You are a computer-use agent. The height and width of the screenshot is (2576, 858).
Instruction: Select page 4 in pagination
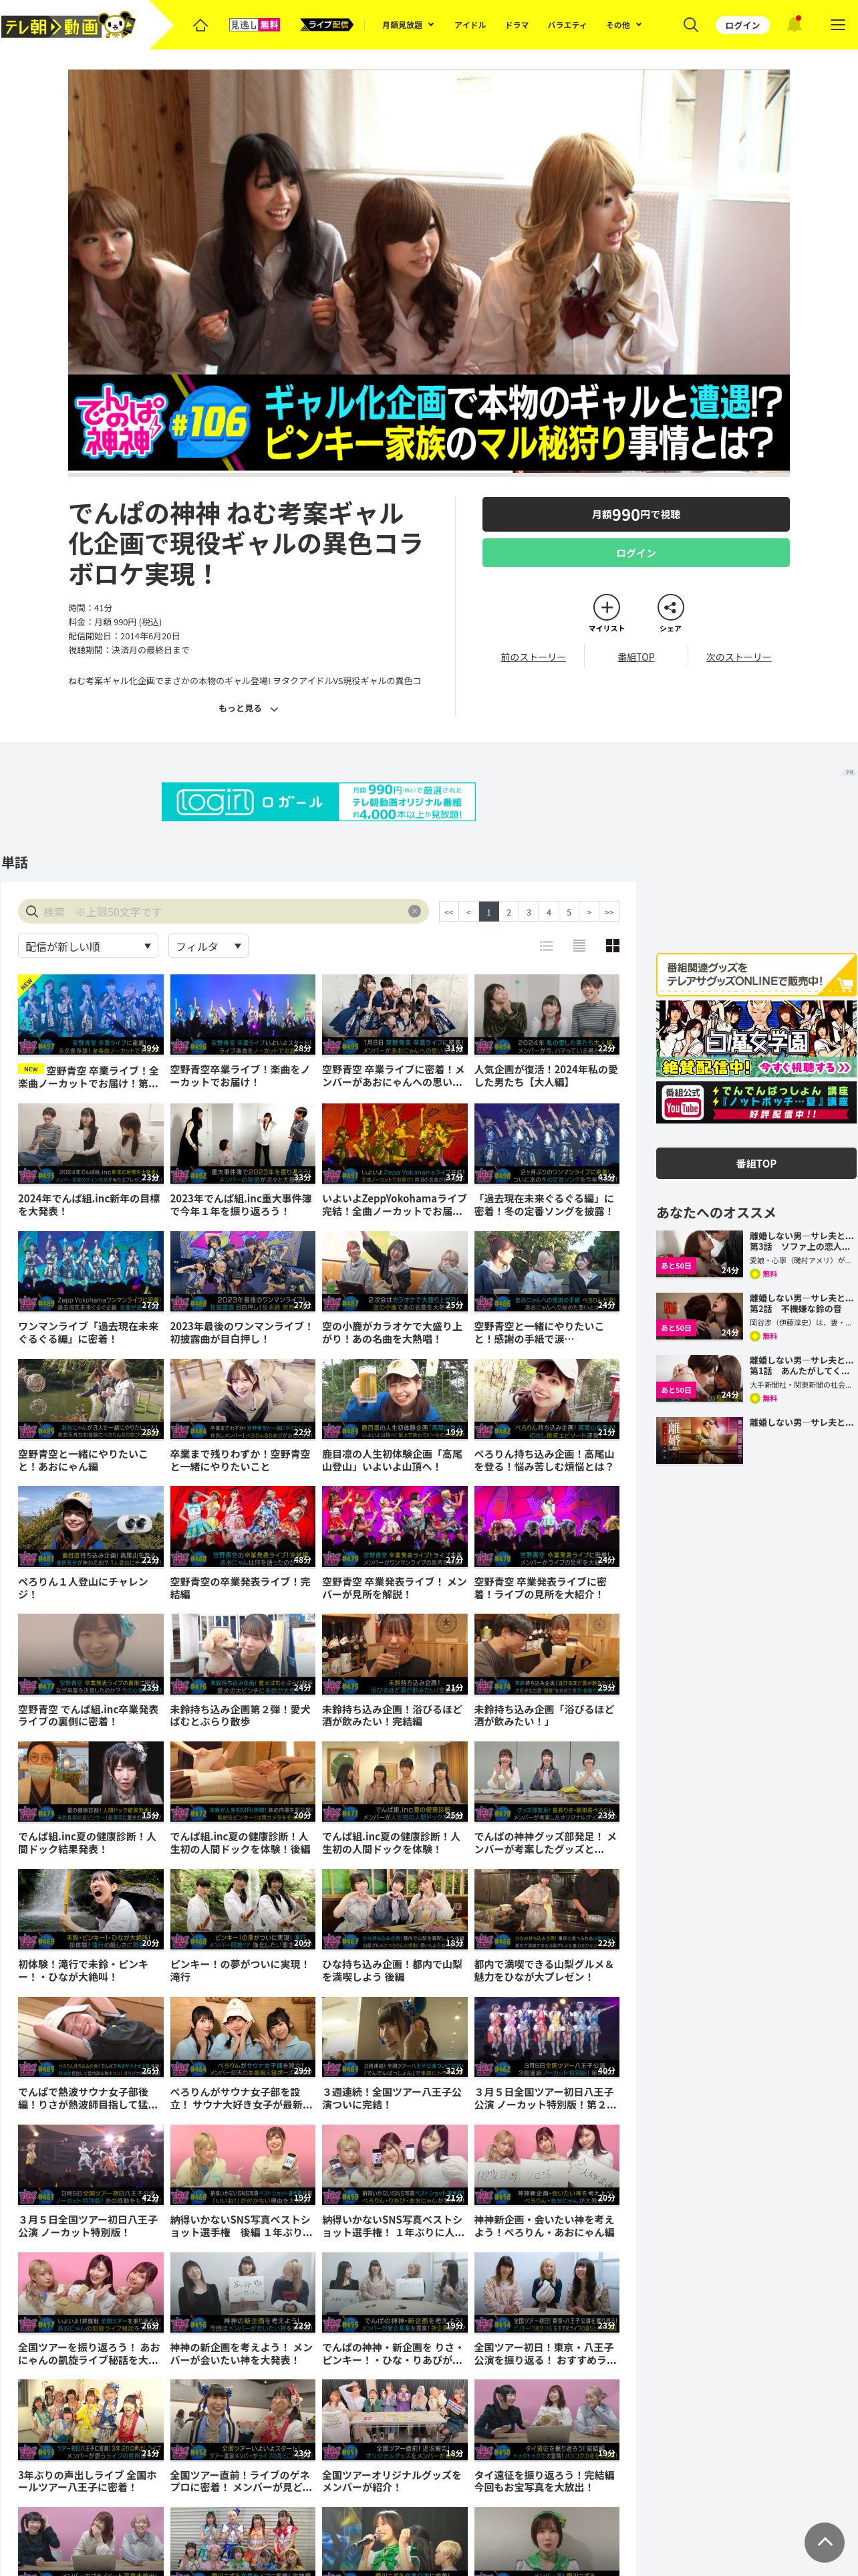(x=549, y=911)
